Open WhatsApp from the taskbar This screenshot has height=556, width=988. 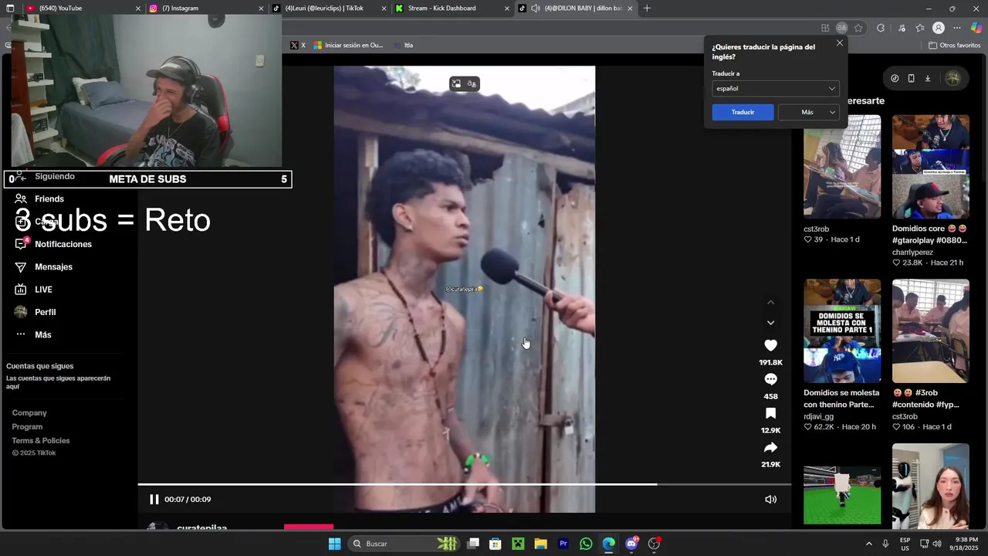[586, 544]
